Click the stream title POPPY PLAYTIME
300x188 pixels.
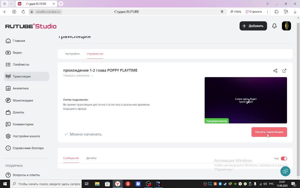tap(100, 70)
